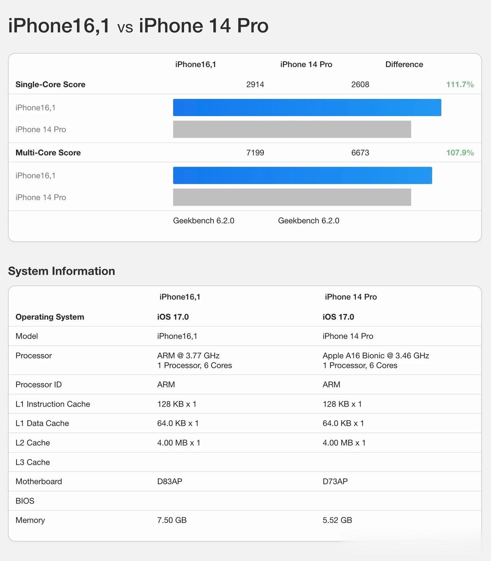Click the blue iPhone16,1 single-core score bar

click(x=307, y=107)
